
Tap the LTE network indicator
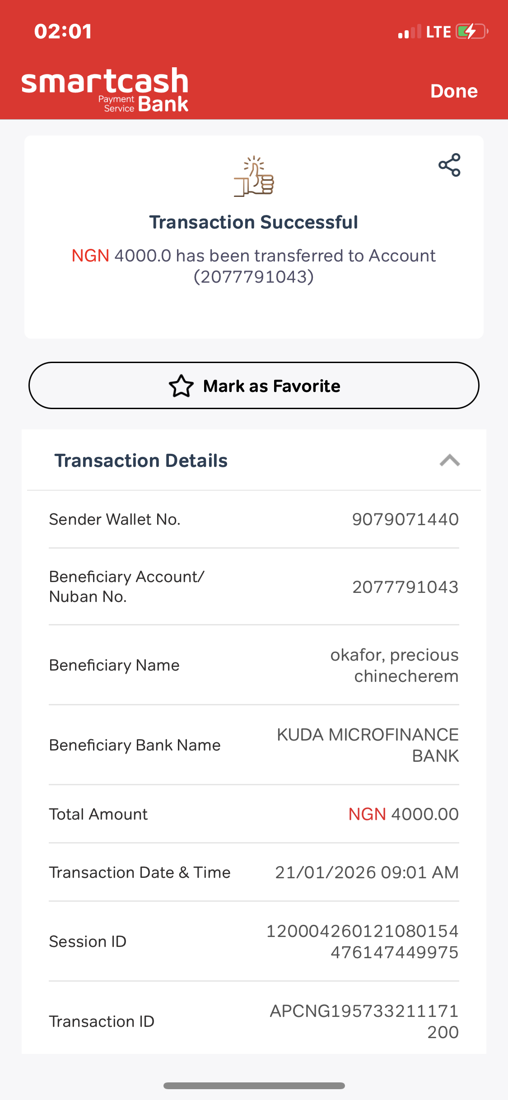(438, 32)
